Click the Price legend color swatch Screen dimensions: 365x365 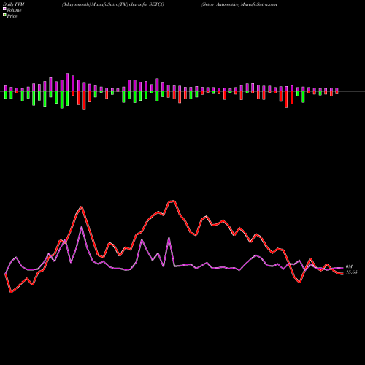tap(4, 15)
